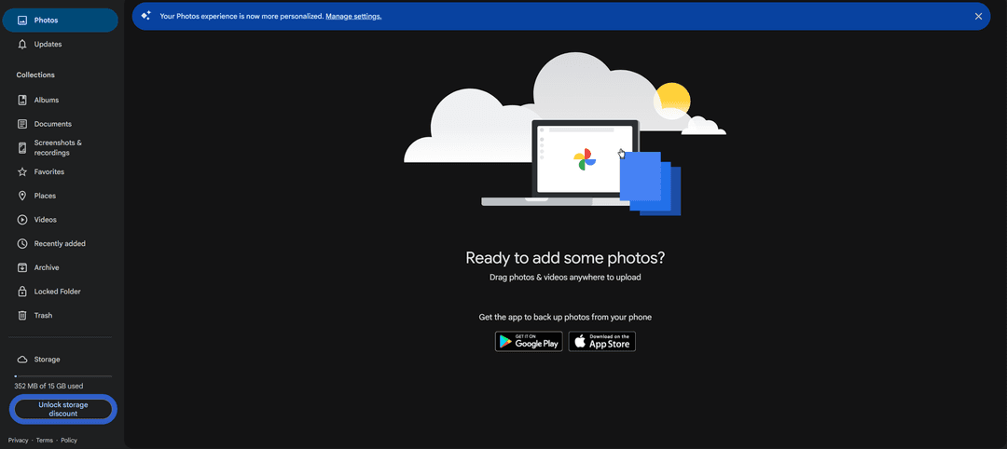
Task: Click Unlock storage discount button
Action: [x=63, y=409]
